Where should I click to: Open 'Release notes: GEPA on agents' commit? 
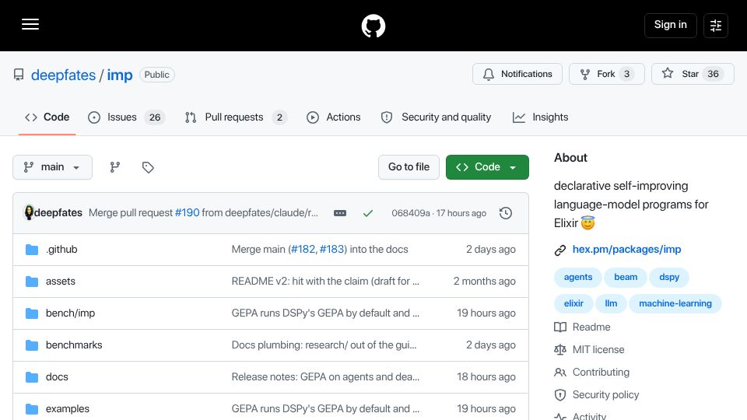coord(325,377)
